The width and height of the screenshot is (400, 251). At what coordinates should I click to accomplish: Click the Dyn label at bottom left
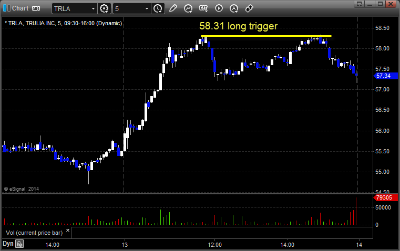point(8,244)
